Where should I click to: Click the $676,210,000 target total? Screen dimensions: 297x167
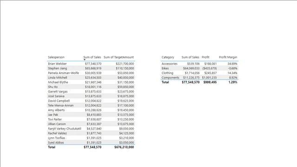tap(124, 147)
